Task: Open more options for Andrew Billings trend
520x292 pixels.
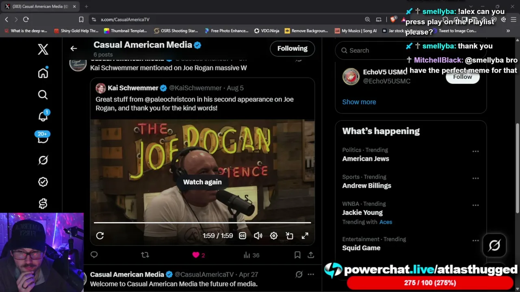Action: pyautogui.click(x=475, y=178)
